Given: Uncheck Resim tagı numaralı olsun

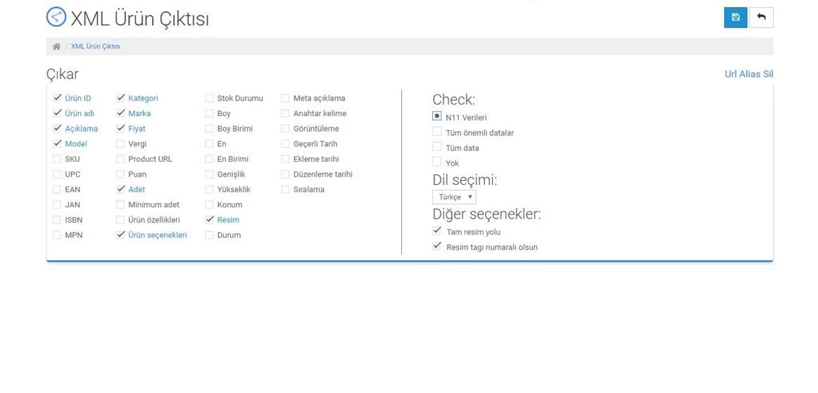Looking at the screenshot, I should coord(437,247).
